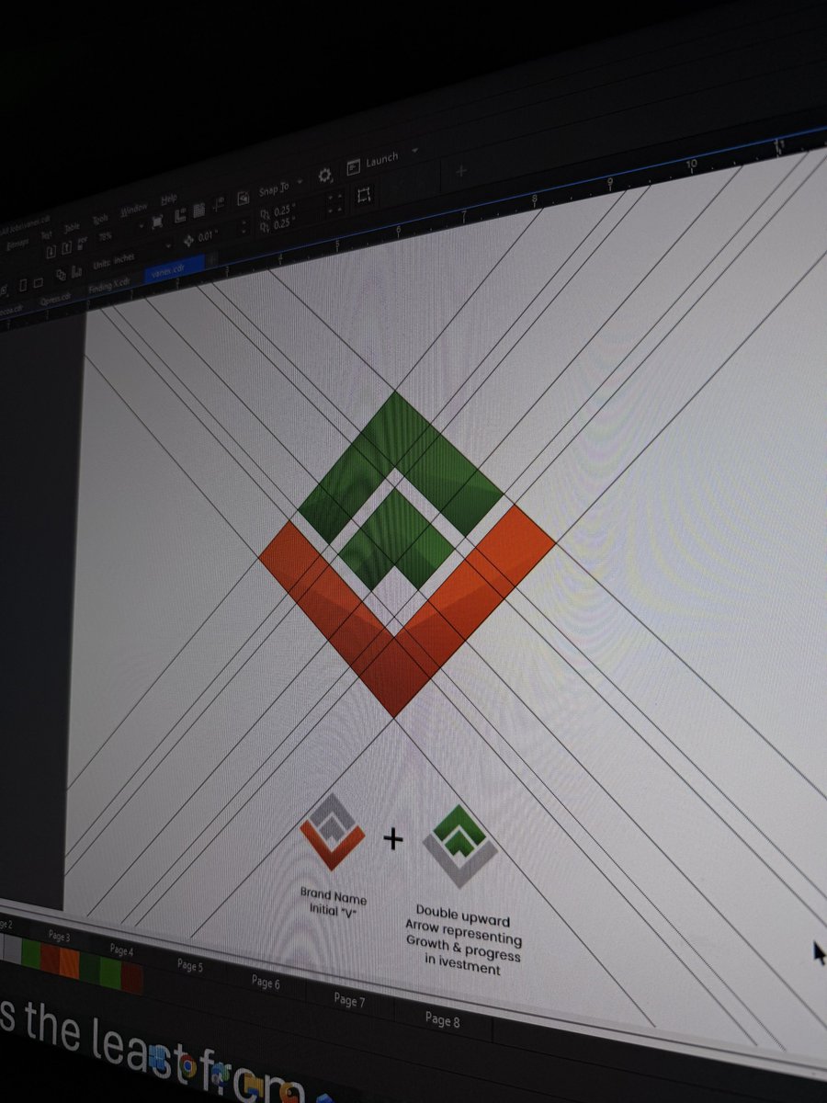Switch to the Finding X.cdr document tab

coord(109,286)
